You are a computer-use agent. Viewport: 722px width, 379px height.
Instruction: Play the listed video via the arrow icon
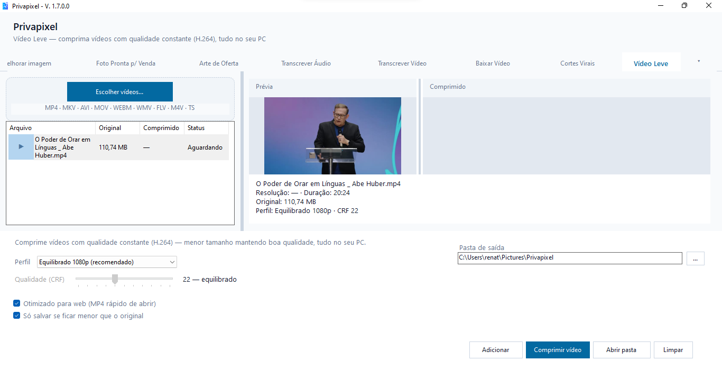21,147
